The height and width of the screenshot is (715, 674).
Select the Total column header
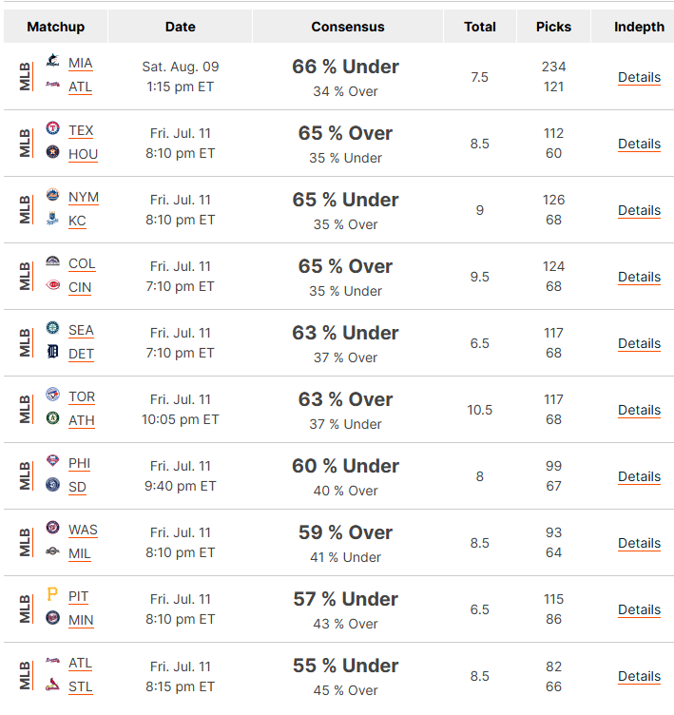click(480, 27)
